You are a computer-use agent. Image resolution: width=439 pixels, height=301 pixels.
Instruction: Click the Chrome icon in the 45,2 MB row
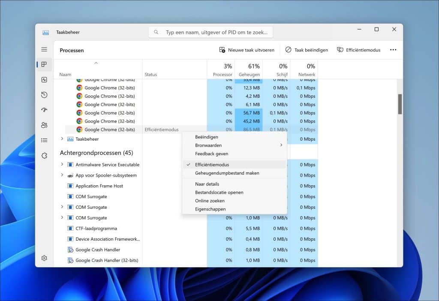79,121
